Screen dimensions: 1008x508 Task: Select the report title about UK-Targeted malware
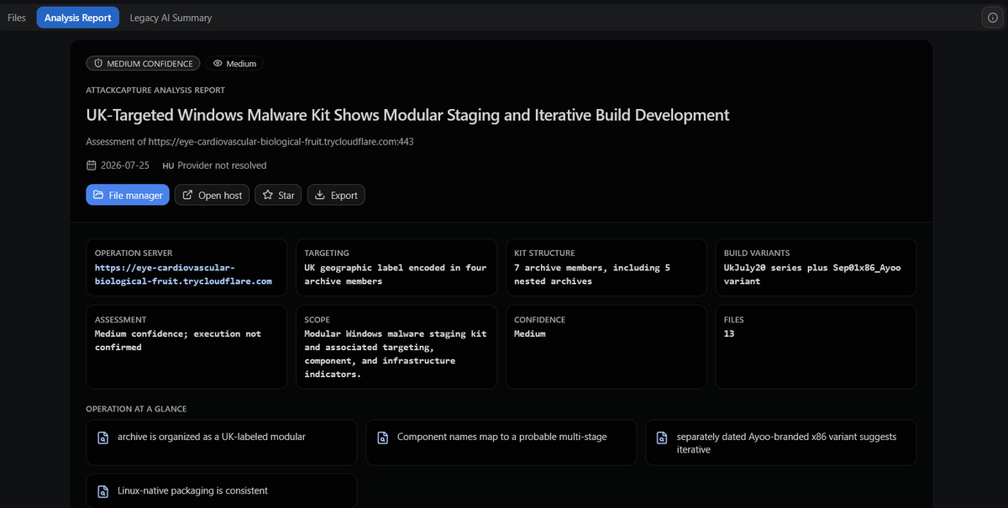coord(407,115)
